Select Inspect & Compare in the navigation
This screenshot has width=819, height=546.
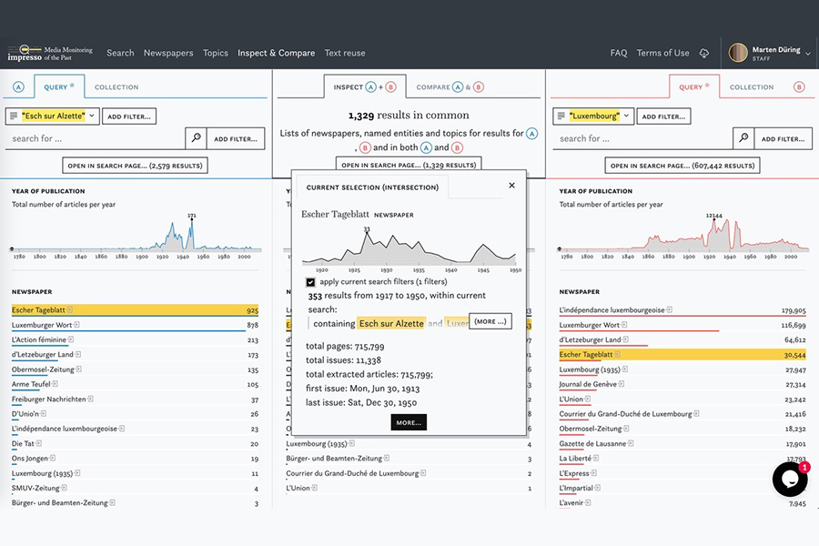click(277, 53)
